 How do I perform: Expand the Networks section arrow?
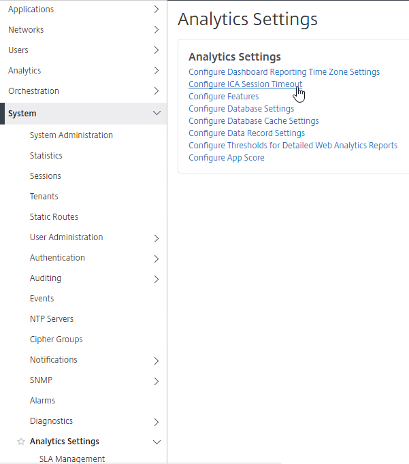pos(157,30)
